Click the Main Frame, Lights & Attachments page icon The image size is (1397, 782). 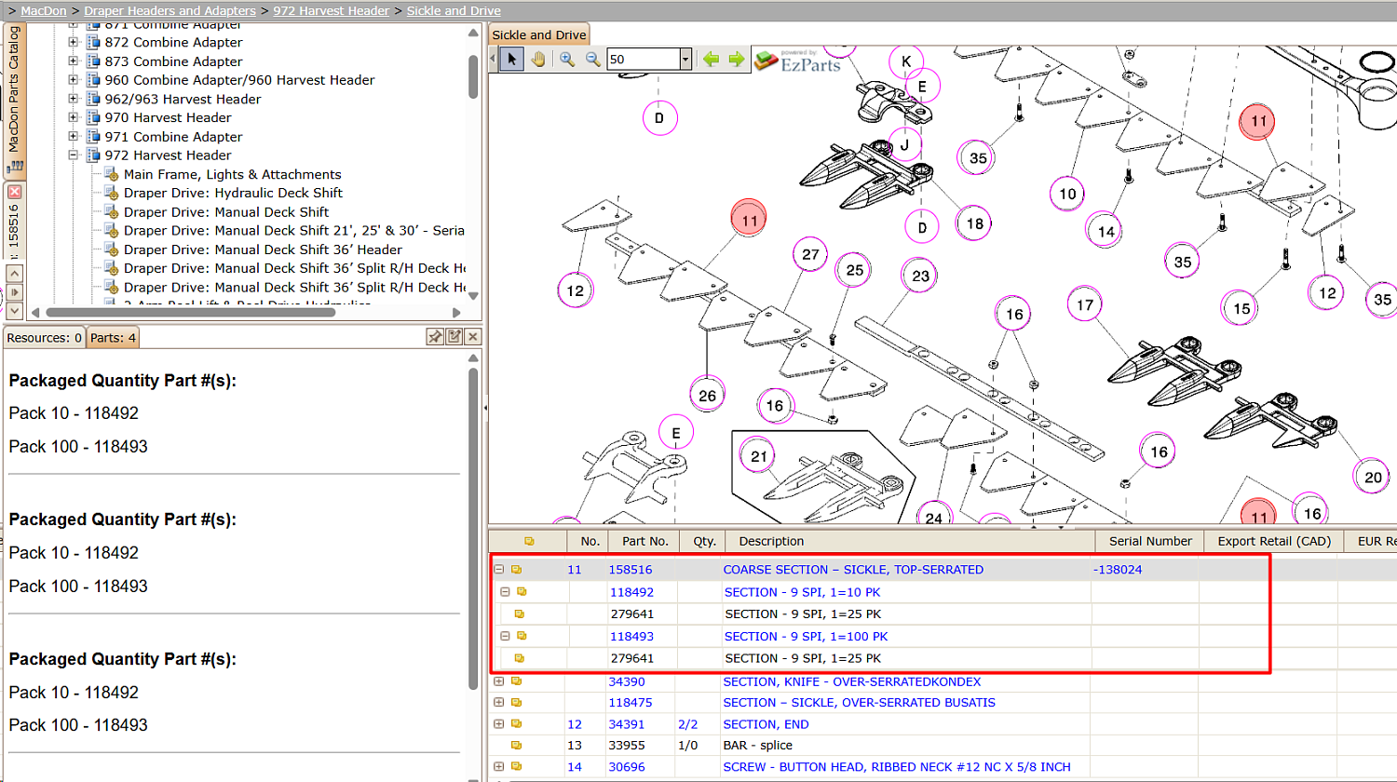click(x=111, y=174)
